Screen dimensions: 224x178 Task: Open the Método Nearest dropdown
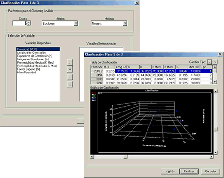(125, 23)
